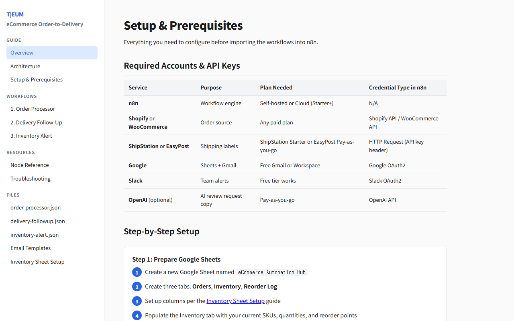Click the step 4 number badge
The height and width of the screenshot is (321, 514).
click(137, 316)
